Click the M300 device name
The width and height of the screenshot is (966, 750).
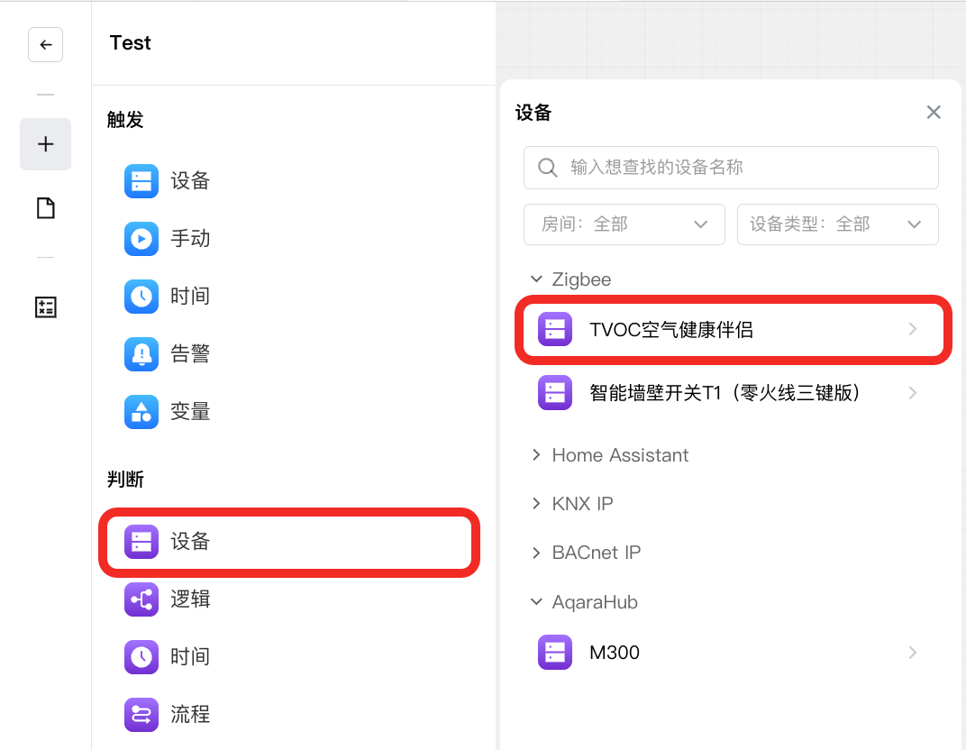pos(615,652)
